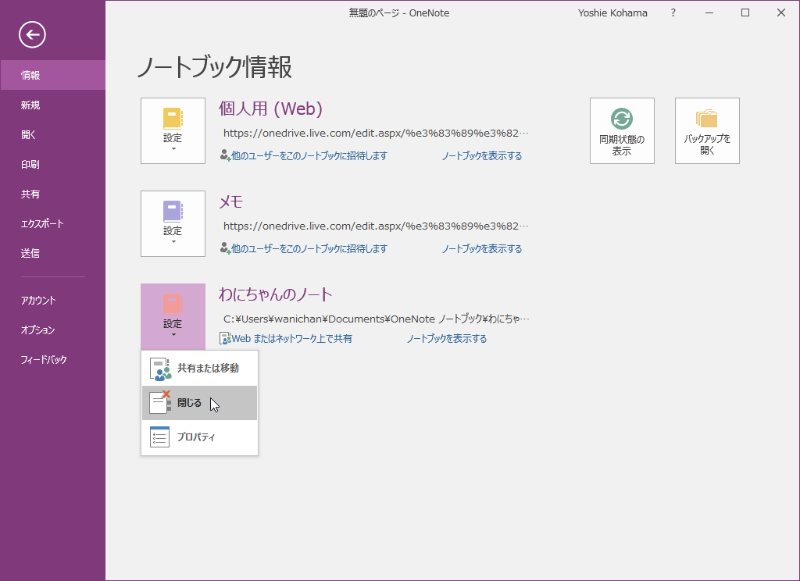Choose 閉じる in the settings menu
The image size is (800, 581).
pos(199,403)
